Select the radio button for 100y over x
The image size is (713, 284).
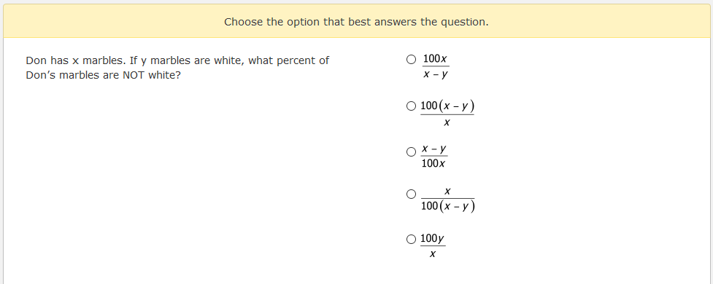tap(411, 239)
